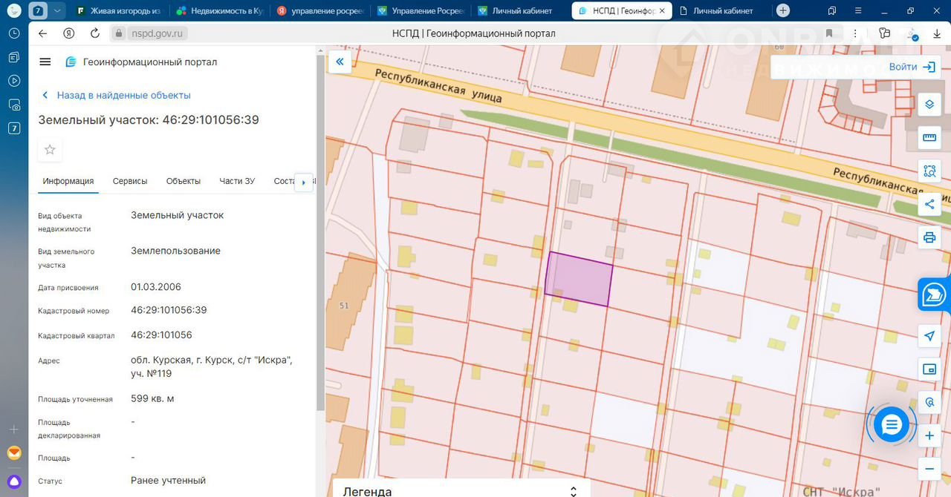Click the highlighted purple land parcel

point(579,279)
